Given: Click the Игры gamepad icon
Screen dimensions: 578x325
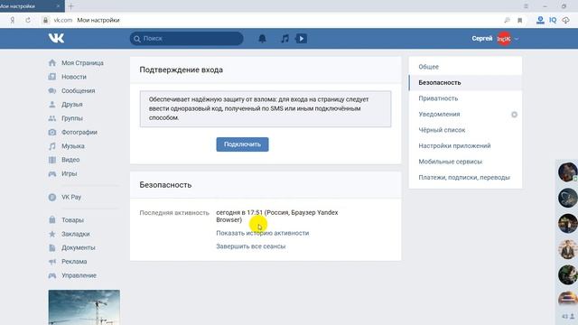Looking at the screenshot, I should click(x=52, y=173).
